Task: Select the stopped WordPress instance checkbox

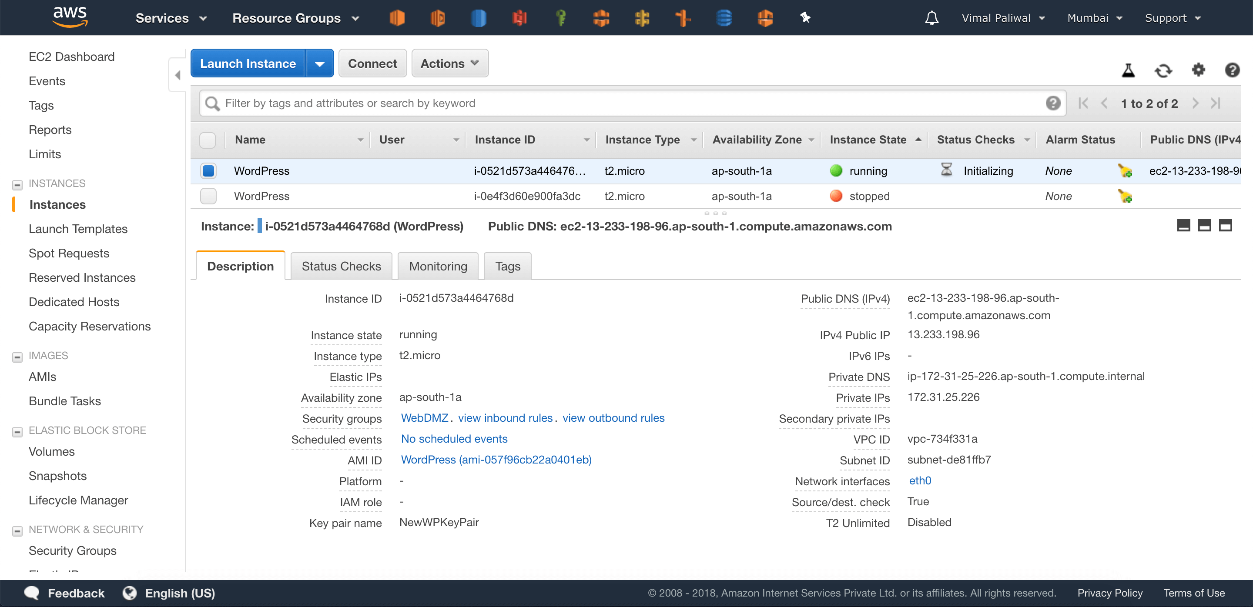Action: tap(208, 196)
